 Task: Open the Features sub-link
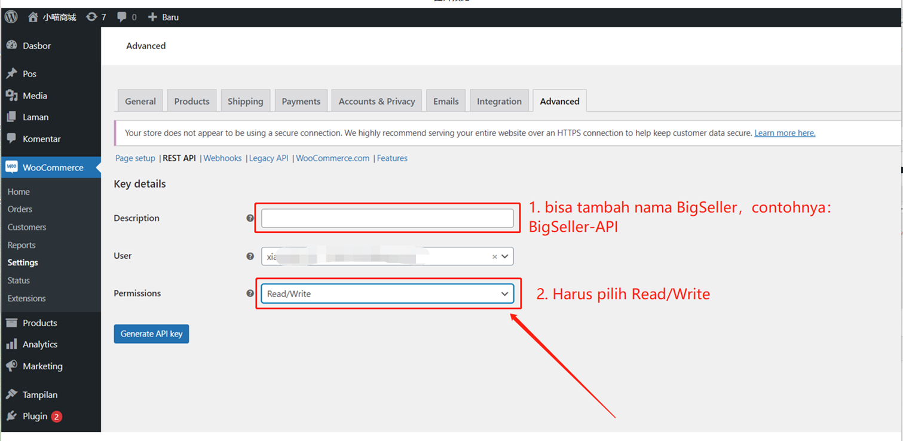(x=393, y=158)
